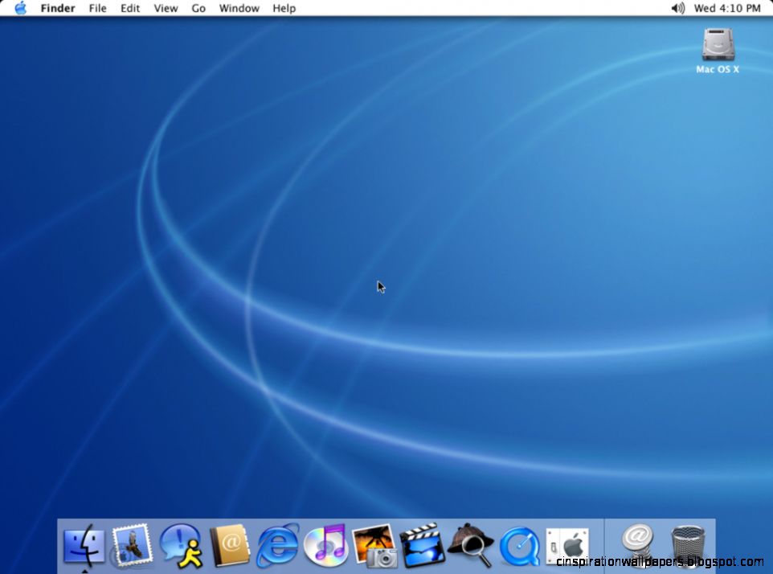
Task: Open the Apple menu
Action: (19, 8)
